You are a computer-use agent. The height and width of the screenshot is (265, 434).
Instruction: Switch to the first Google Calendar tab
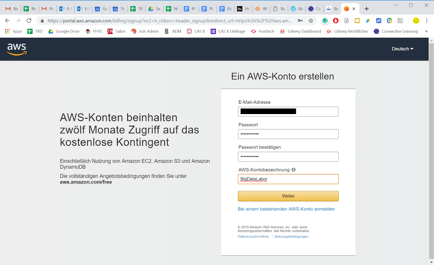101,9
